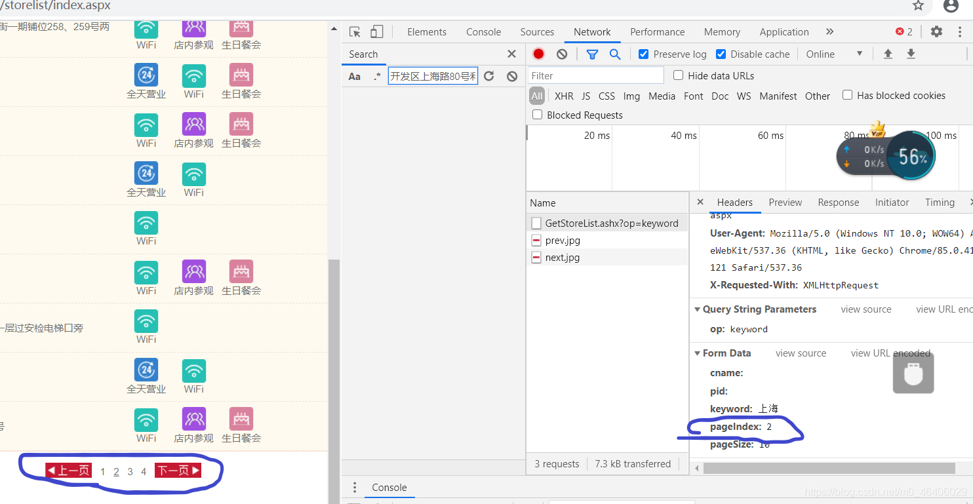Enable Hide data URLs checkbox
973x504 pixels.
pos(678,75)
